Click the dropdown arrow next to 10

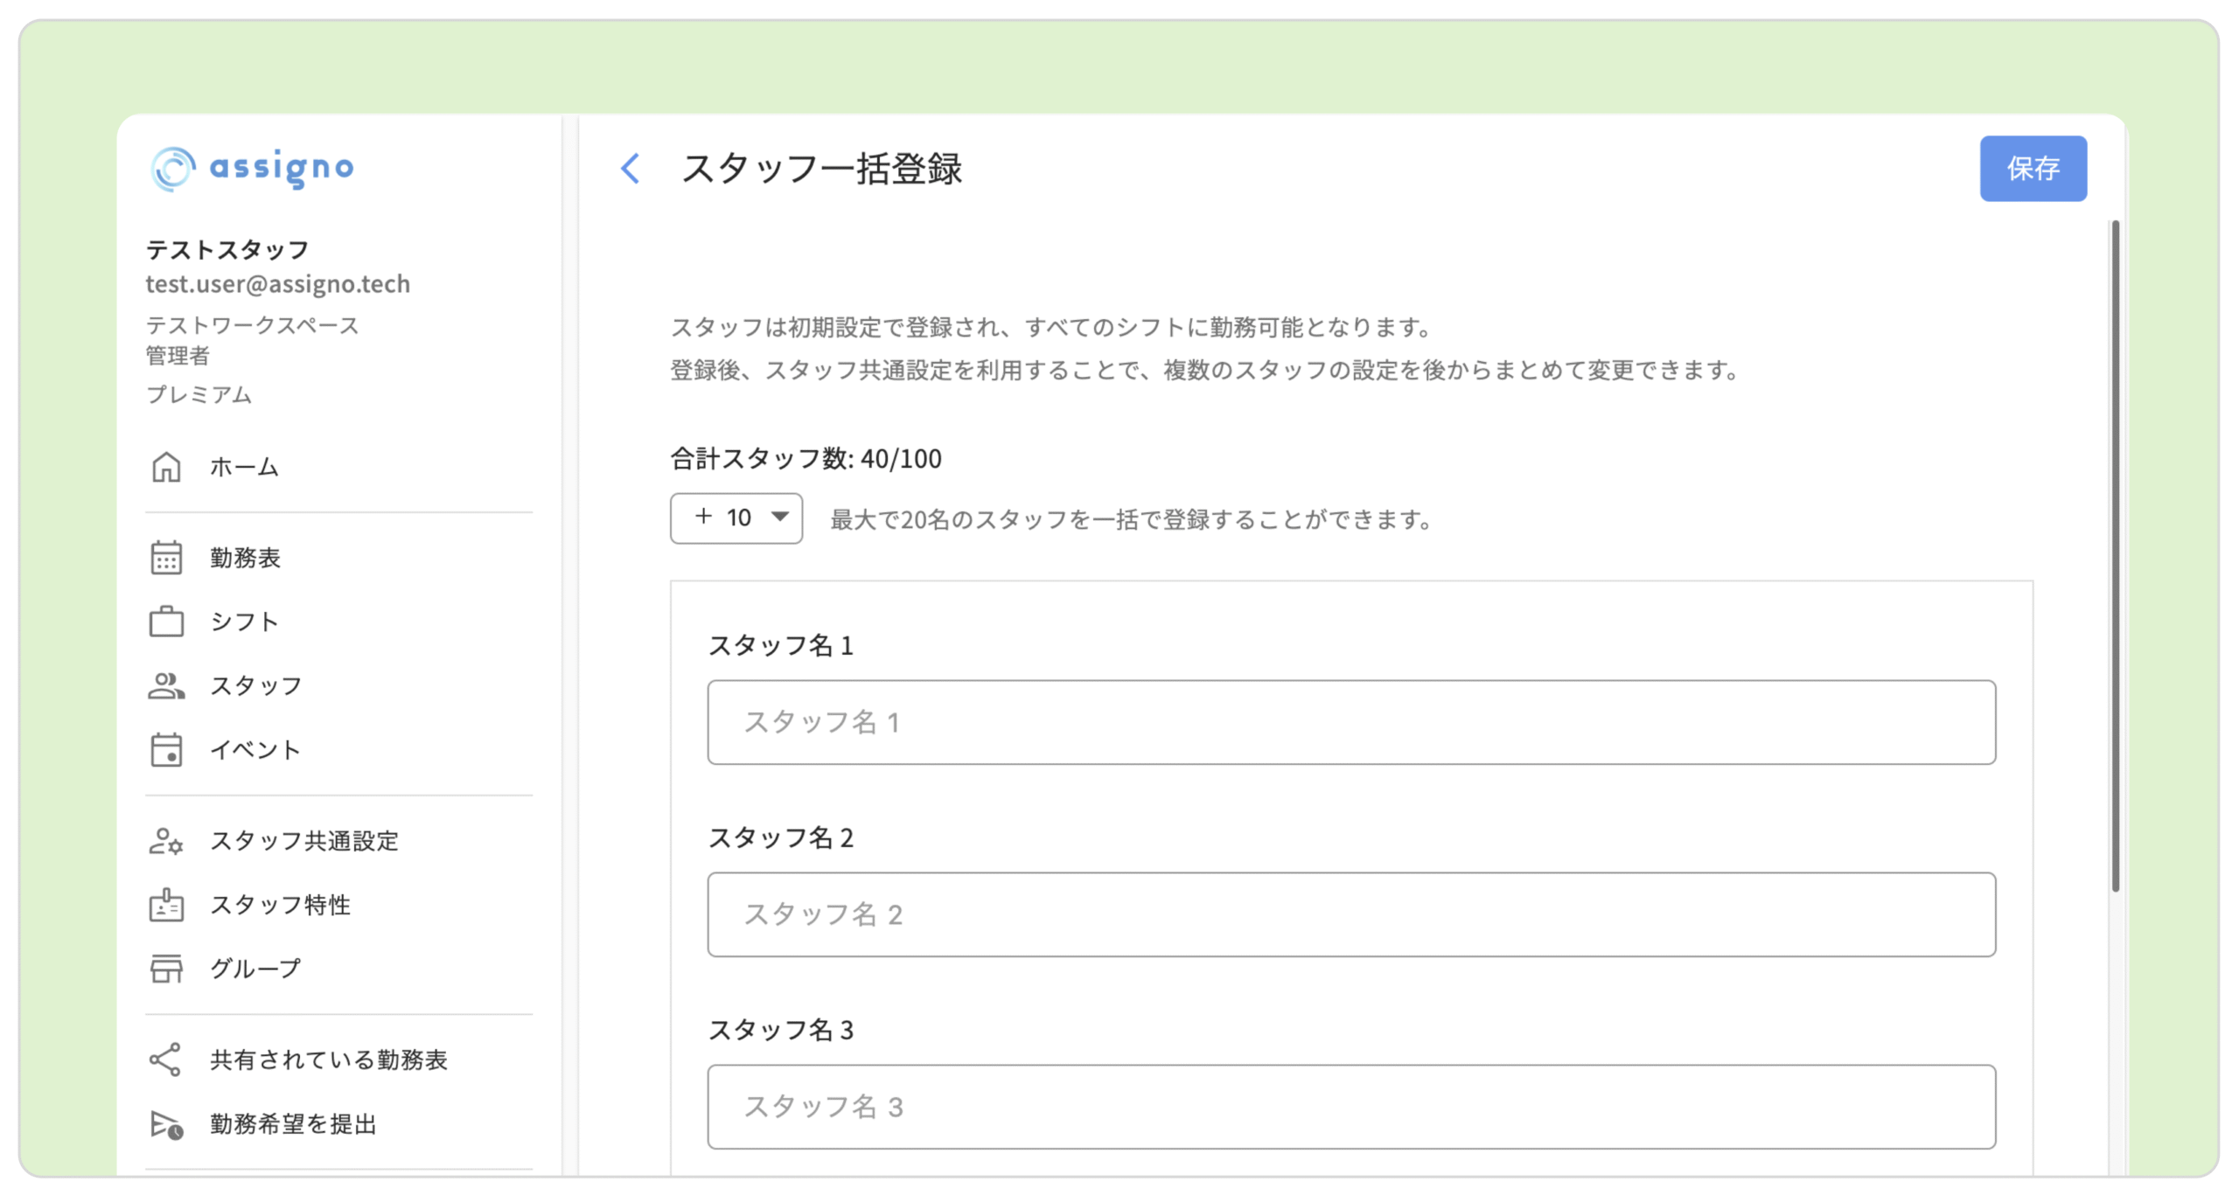pos(780,517)
